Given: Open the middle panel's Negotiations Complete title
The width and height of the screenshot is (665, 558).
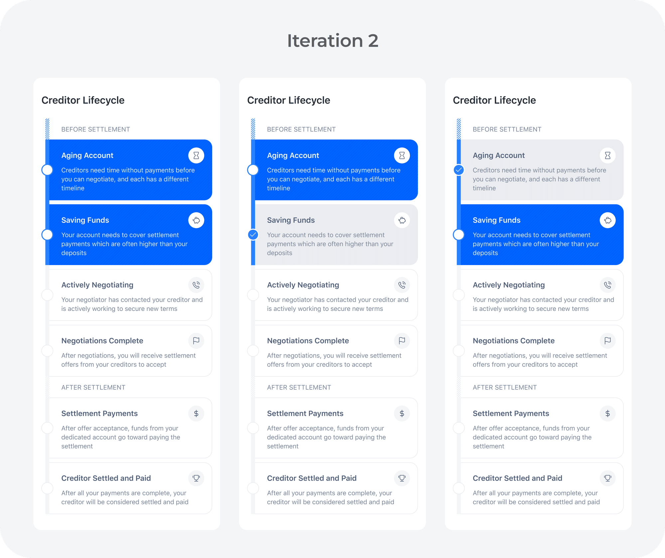Looking at the screenshot, I should [x=308, y=341].
